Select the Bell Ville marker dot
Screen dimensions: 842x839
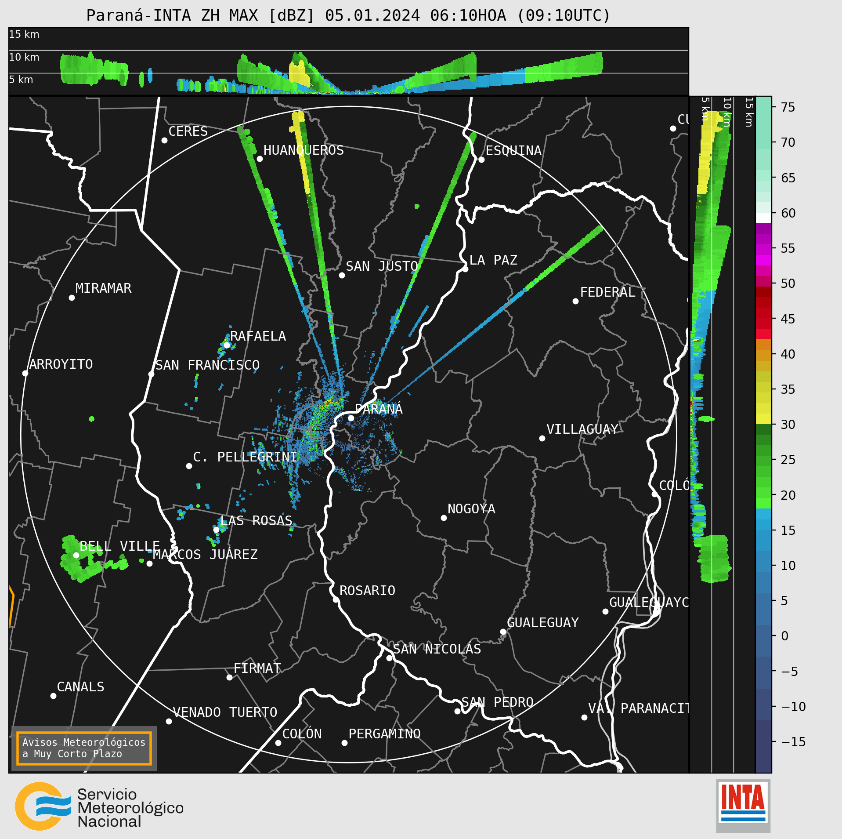pyautogui.click(x=76, y=555)
